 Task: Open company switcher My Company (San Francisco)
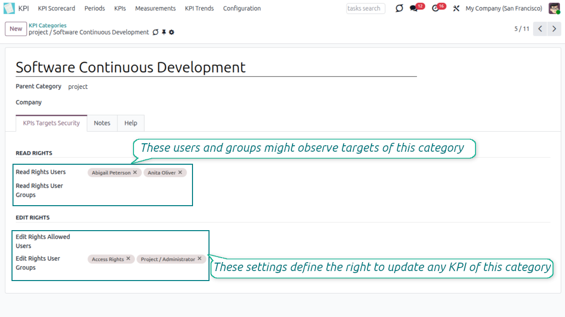[503, 8]
